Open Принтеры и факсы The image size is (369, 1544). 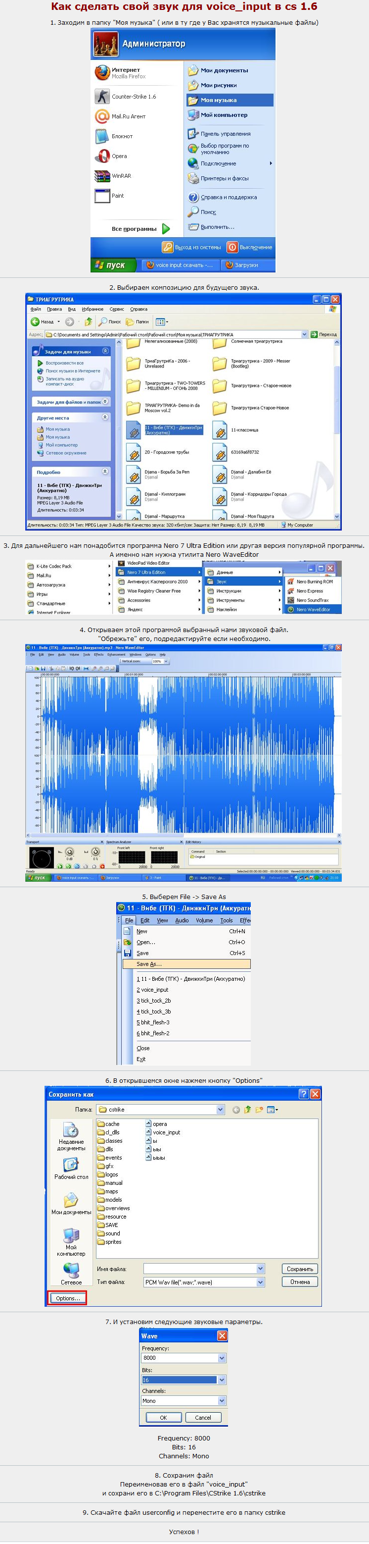coord(219,178)
